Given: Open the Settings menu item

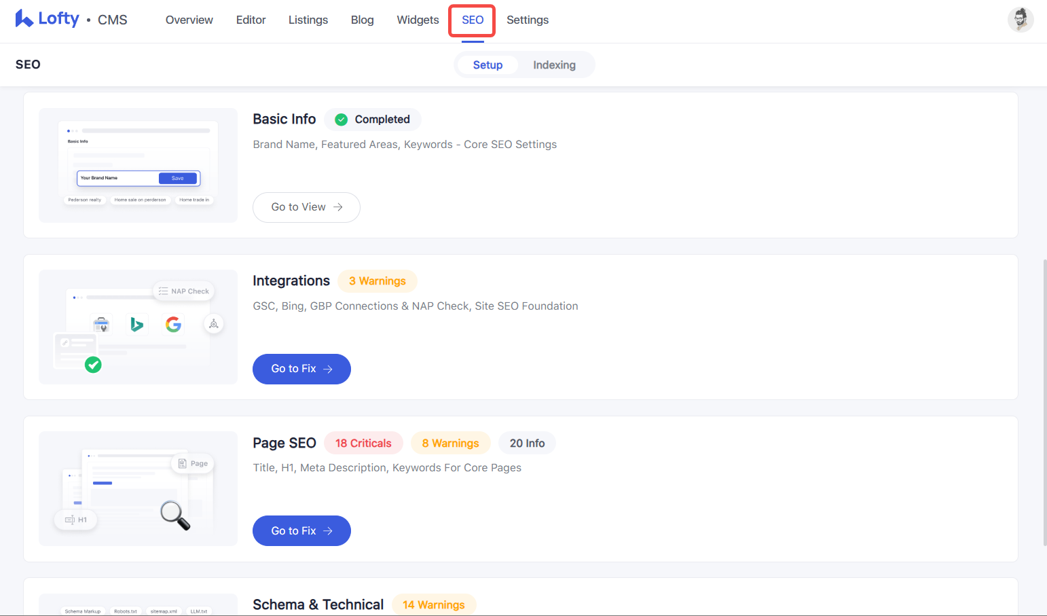Looking at the screenshot, I should pos(528,20).
